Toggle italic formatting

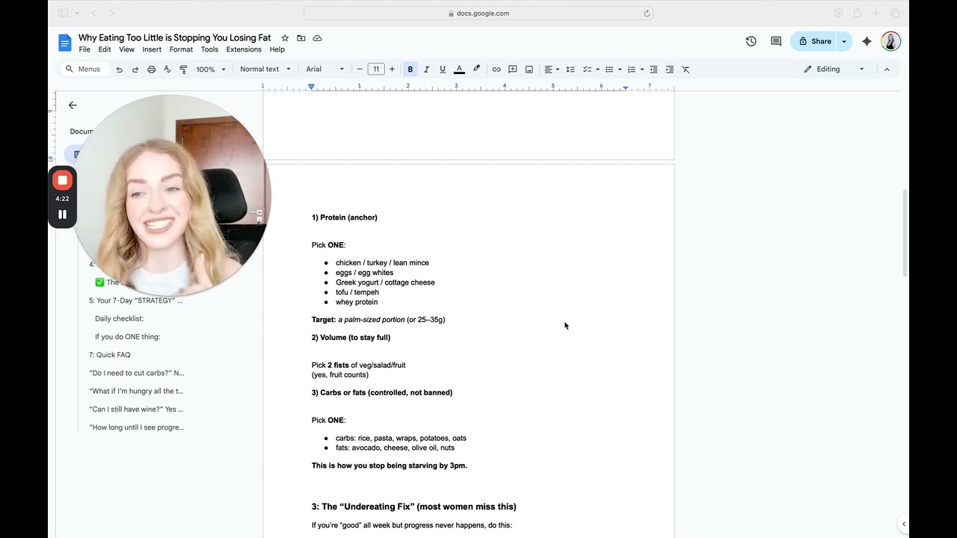(426, 69)
